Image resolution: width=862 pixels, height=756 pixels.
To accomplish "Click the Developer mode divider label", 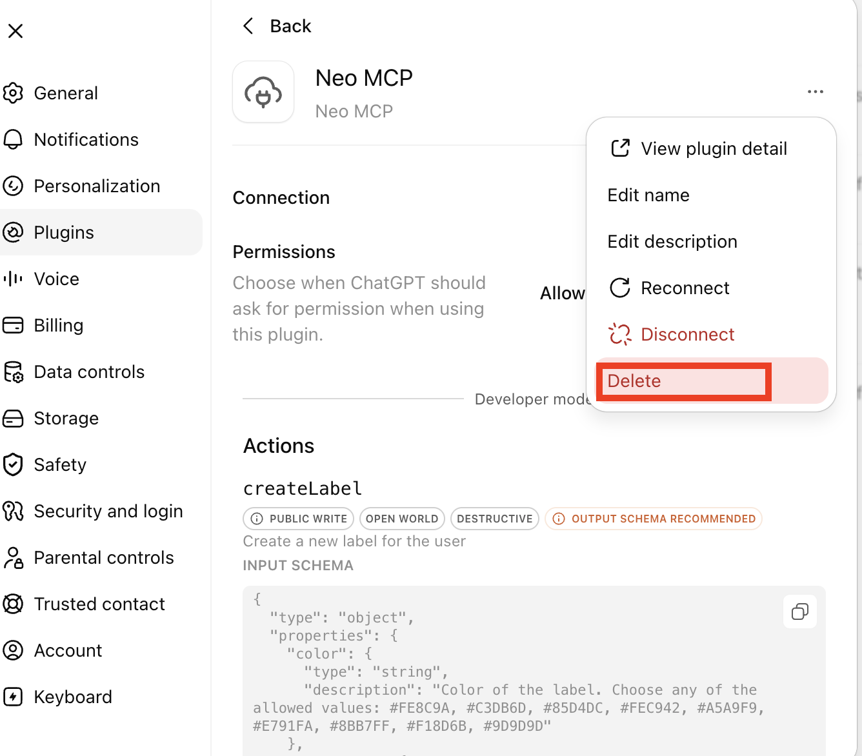I will pyautogui.click(x=533, y=399).
